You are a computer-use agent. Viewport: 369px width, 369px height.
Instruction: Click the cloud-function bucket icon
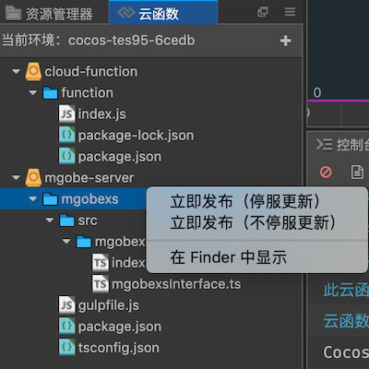coord(33,72)
